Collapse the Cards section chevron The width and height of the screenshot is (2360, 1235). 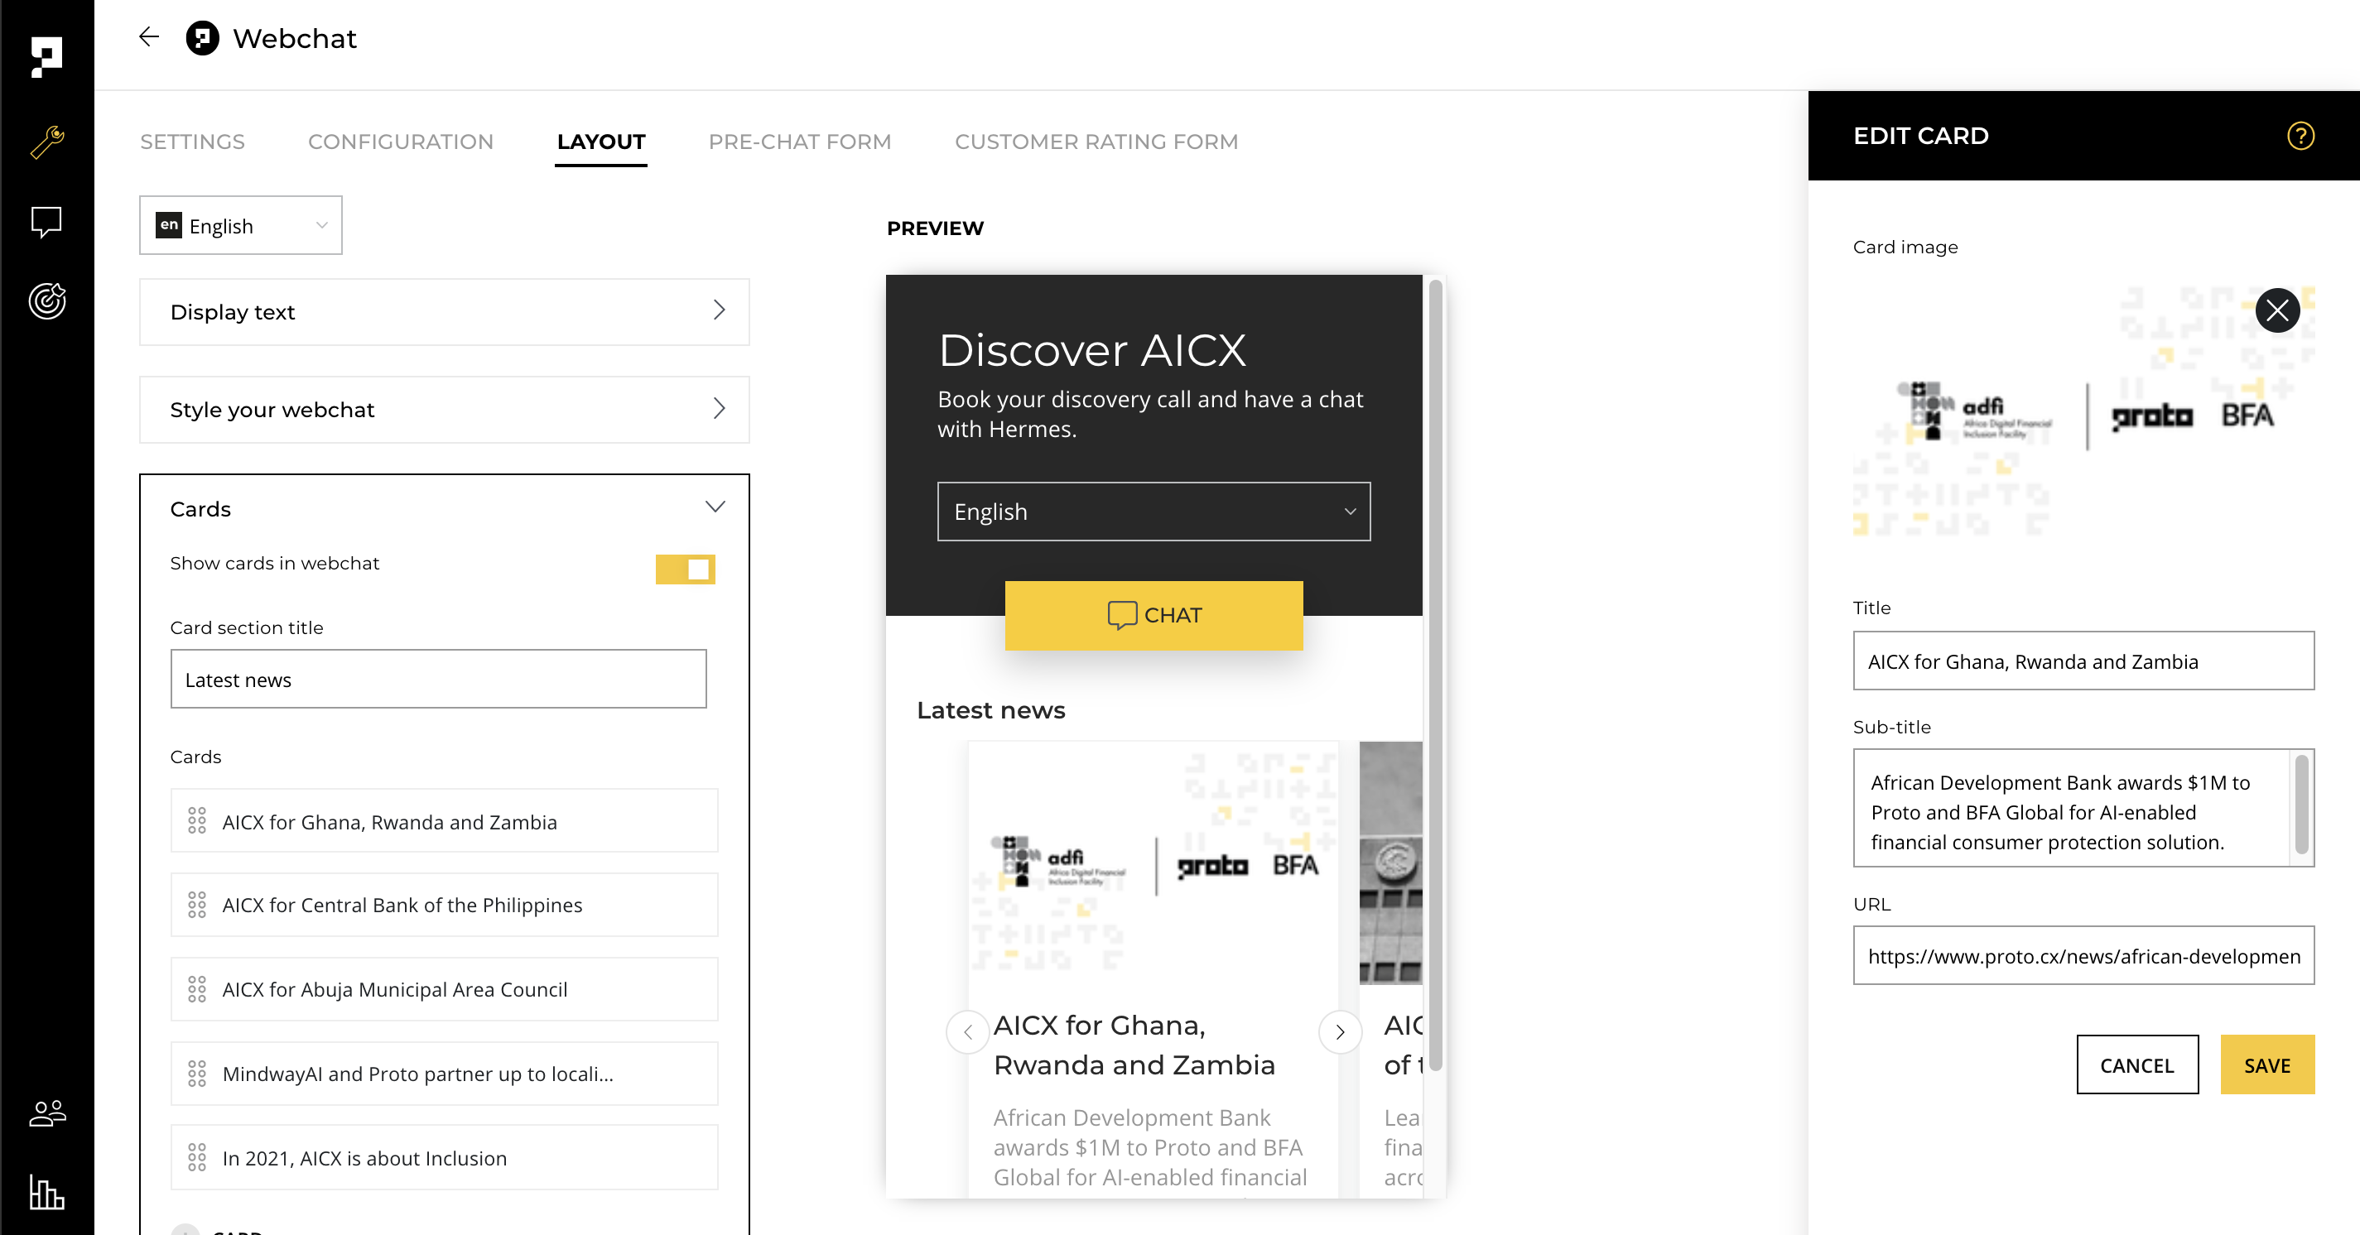click(x=715, y=507)
